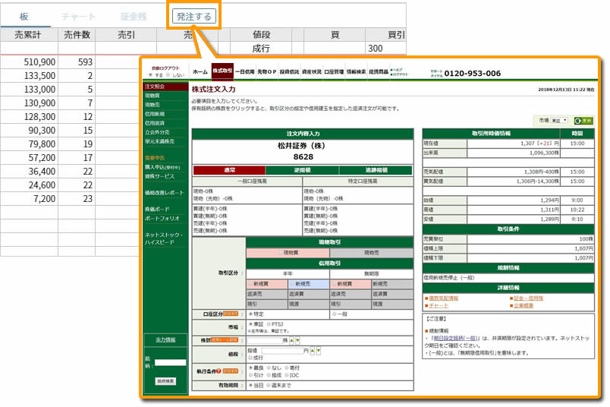Screen dimensions: 610x407
Task: Click the ヘルプ link in header
Action: (x=398, y=70)
